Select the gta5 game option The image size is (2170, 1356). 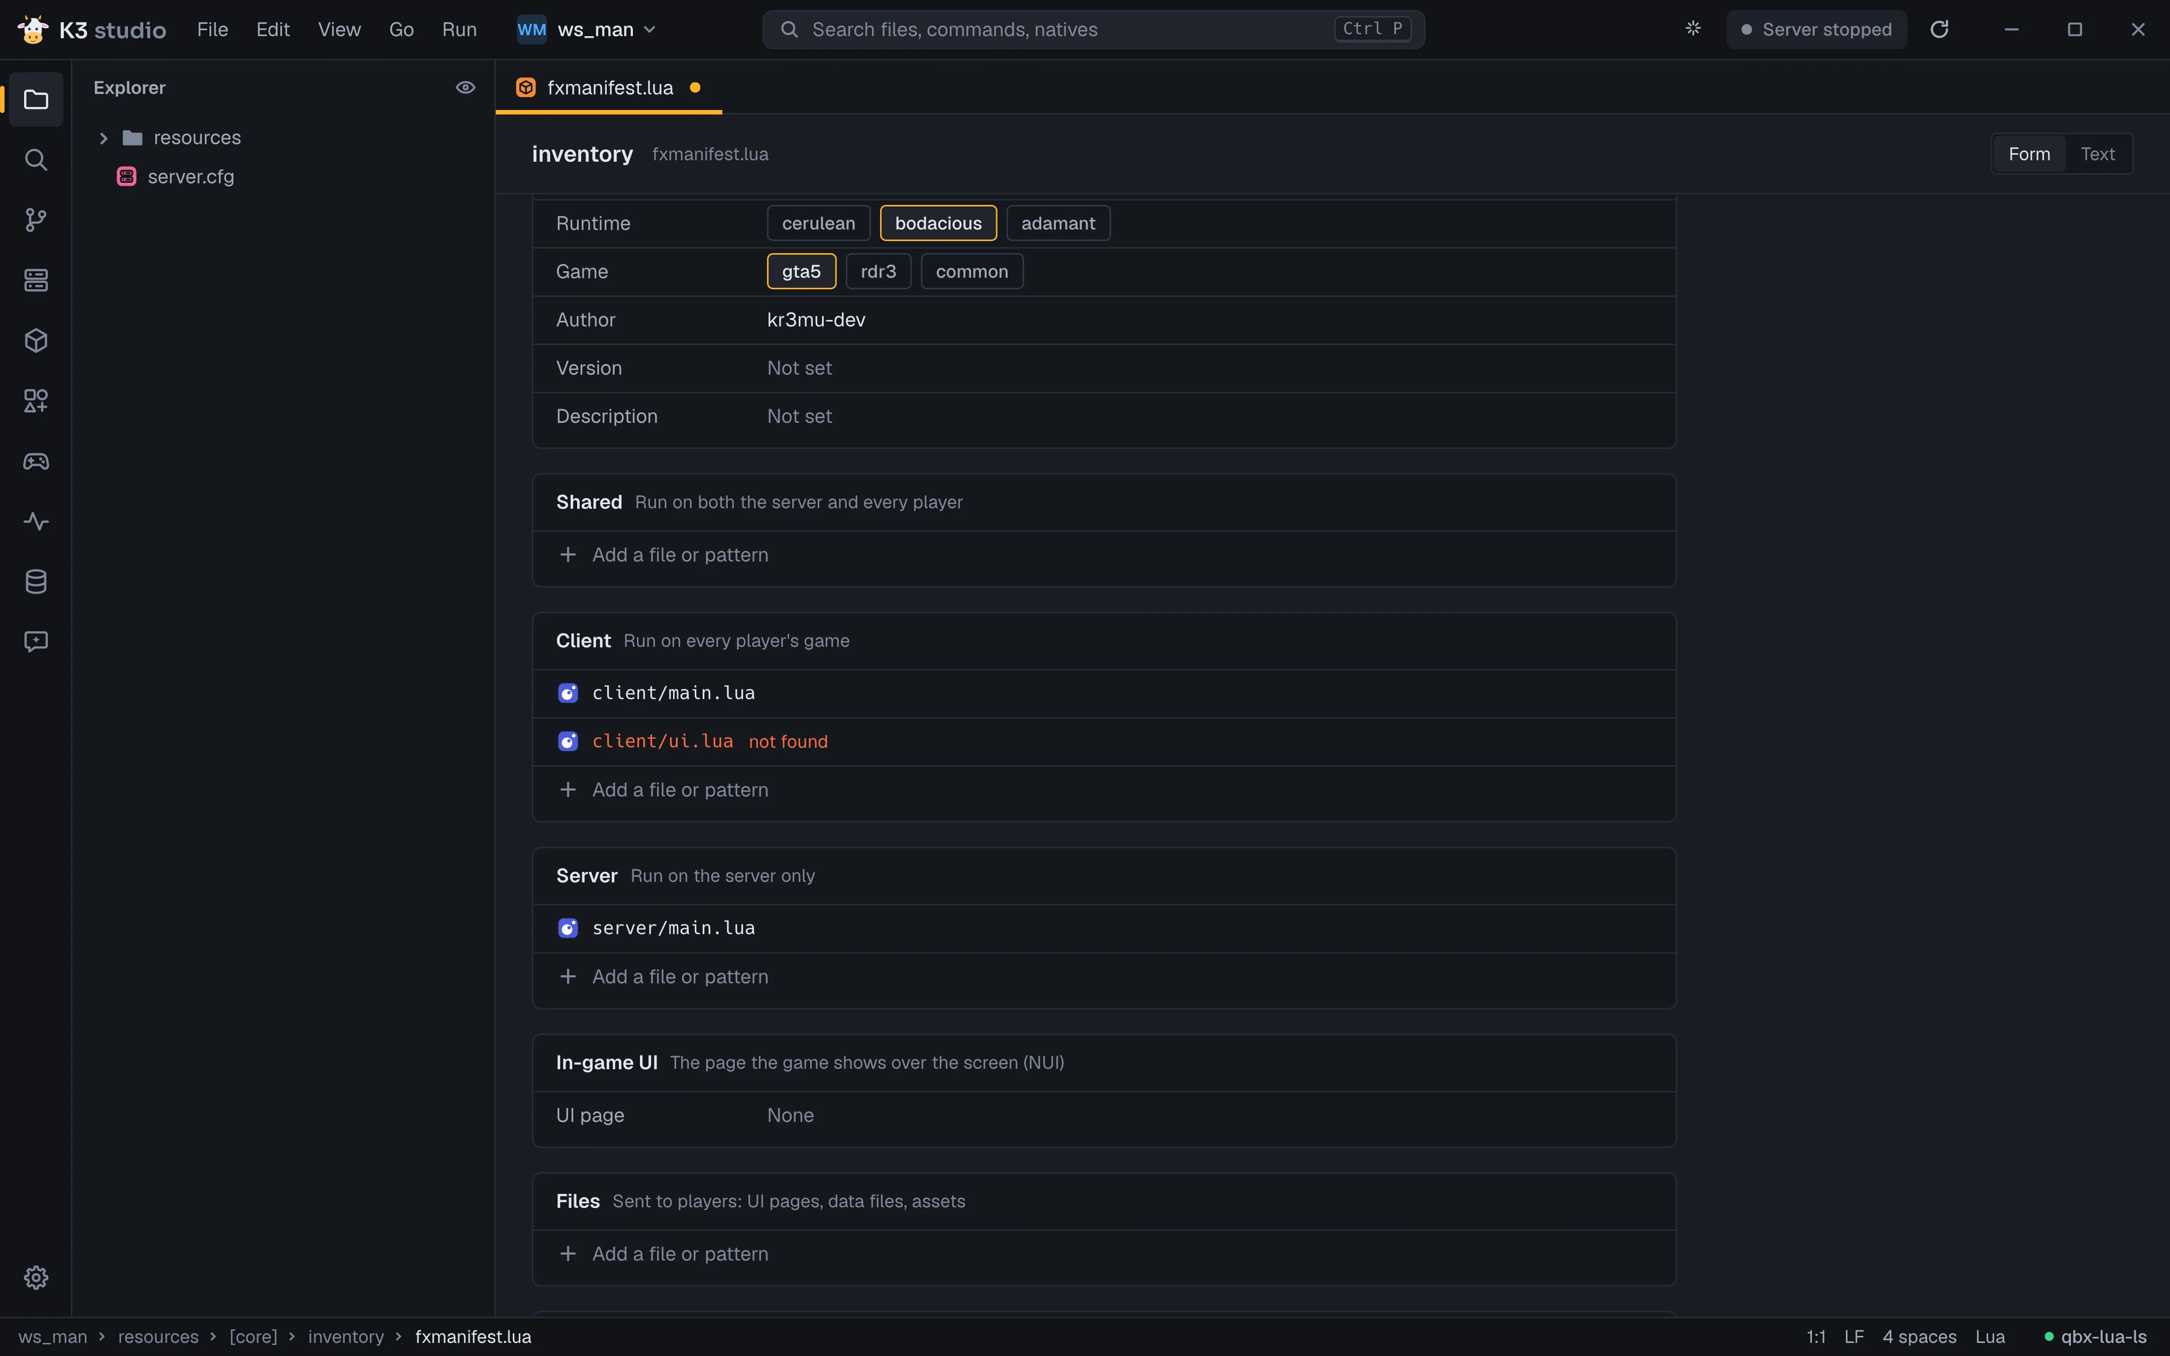(x=801, y=272)
